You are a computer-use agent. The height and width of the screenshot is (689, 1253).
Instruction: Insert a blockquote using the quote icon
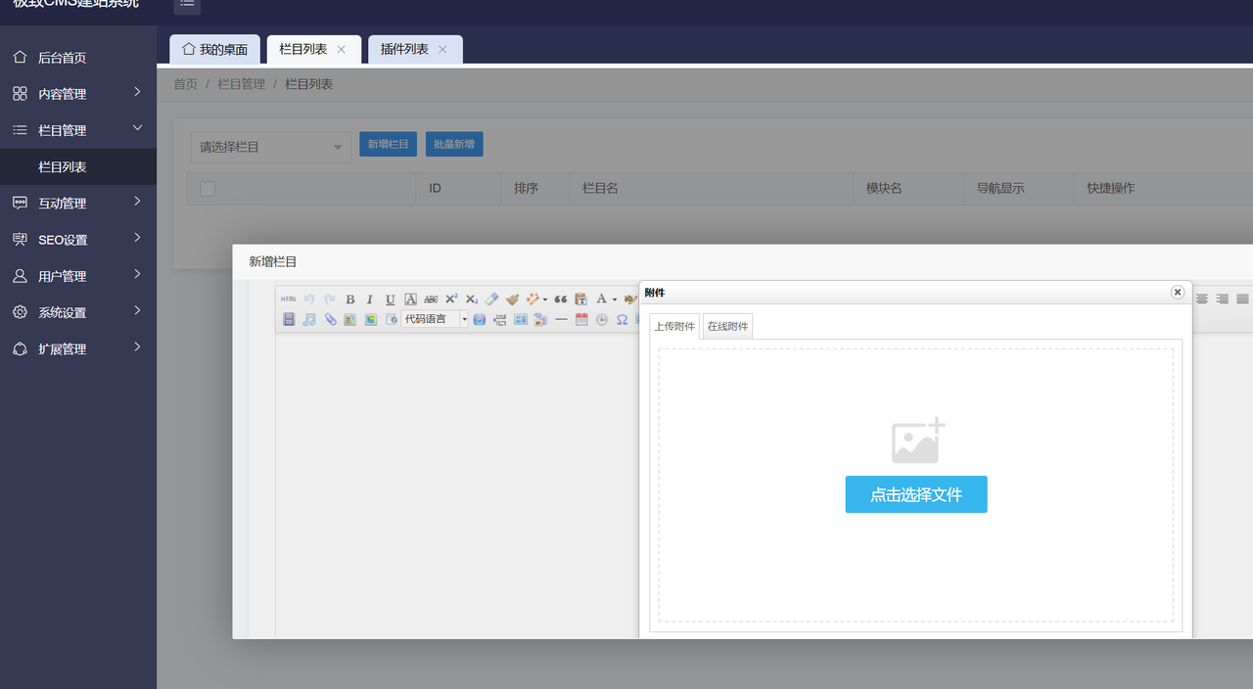(561, 299)
